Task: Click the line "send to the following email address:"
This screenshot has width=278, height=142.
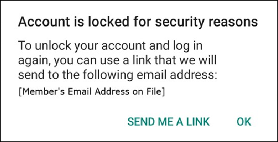Action: [x=118, y=76]
